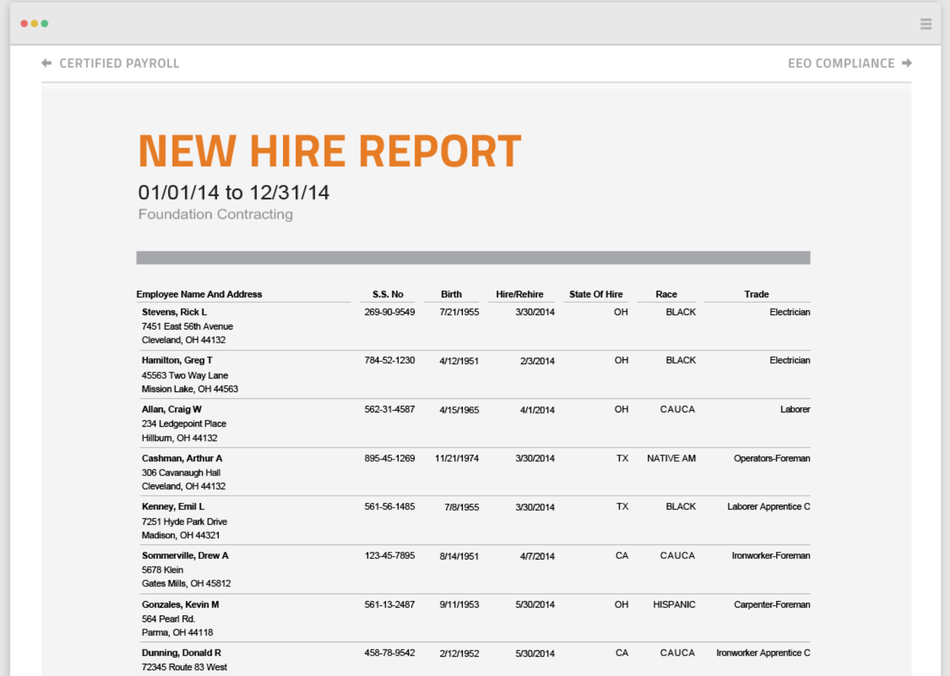Click SSN 561-56-1485
Image resolution: width=950 pixels, height=676 pixels.
pyautogui.click(x=390, y=506)
